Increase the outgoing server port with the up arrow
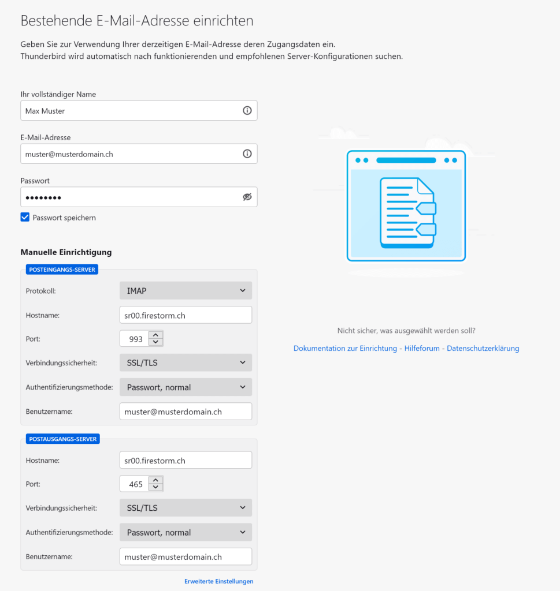Screen dimensions: 560x591 [x=155, y=480]
